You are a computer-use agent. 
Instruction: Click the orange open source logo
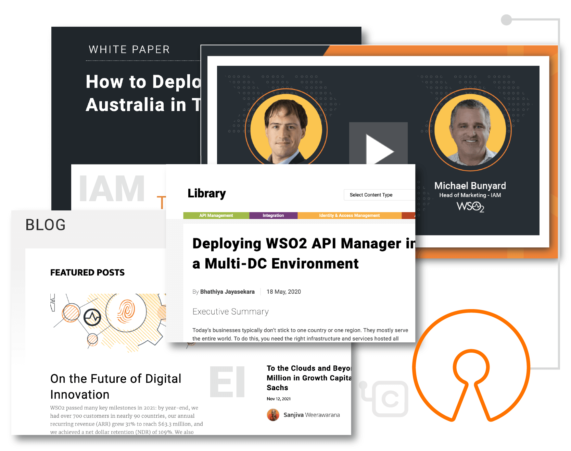coord(471,366)
